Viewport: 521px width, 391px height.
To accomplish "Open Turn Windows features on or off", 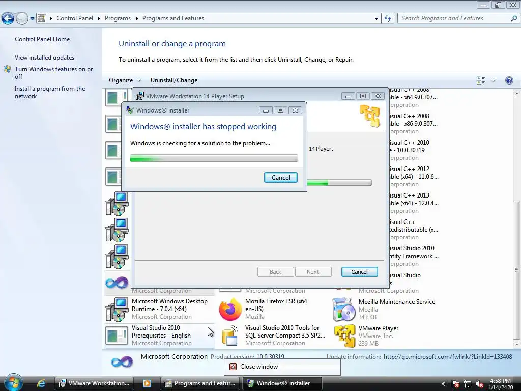I will click(54, 73).
